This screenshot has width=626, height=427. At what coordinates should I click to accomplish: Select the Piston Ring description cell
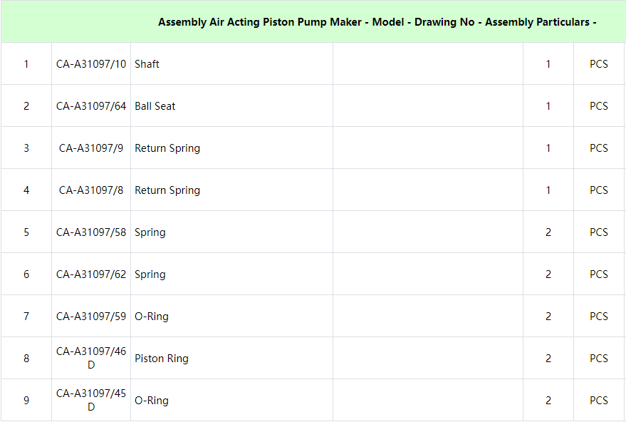point(231,359)
